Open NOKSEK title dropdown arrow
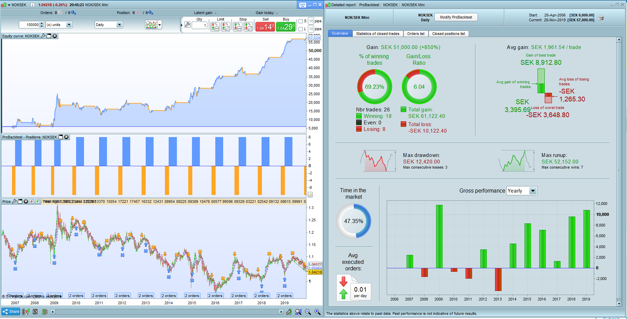 point(9,5)
